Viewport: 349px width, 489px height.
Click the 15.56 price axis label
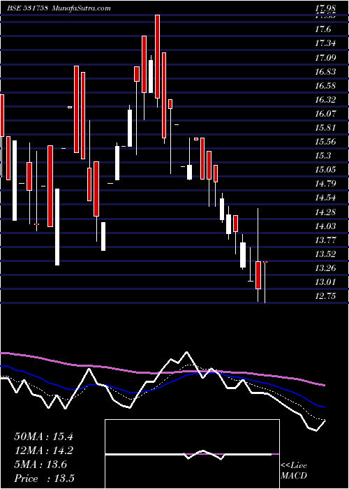[326, 142]
